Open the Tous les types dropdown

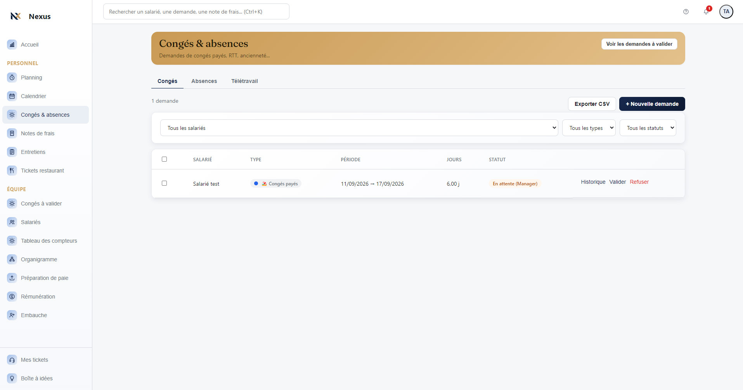(x=589, y=128)
